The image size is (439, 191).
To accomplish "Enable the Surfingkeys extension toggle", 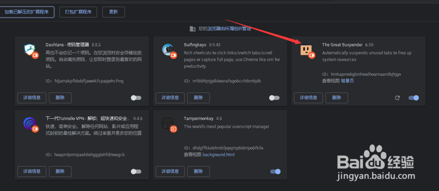I will pyautogui.click(x=274, y=98).
